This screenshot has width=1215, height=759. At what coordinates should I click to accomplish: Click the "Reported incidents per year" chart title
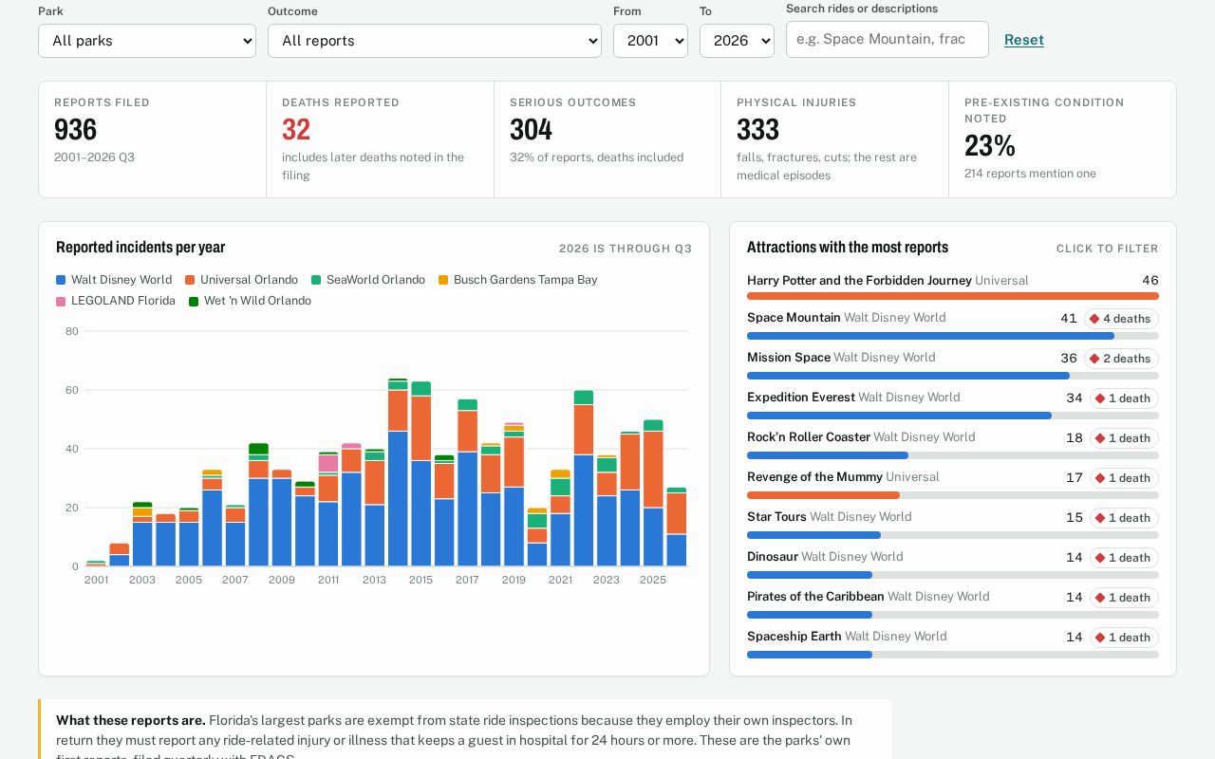pos(140,247)
